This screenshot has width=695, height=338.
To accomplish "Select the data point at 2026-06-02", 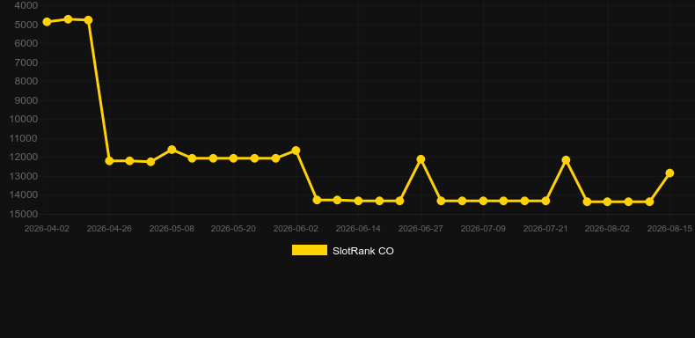I will tap(296, 151).
